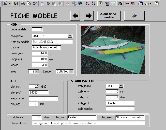166x130 pixels.
Task: Click the New Object icon
Action: (x=146, y=4)
